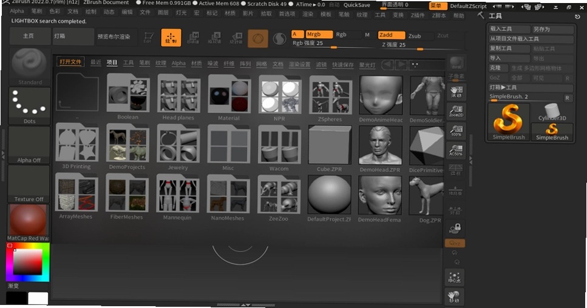This screenshot has width=587, height=308.
Task: Go to next LightBox item arrow
Action: 401,65
